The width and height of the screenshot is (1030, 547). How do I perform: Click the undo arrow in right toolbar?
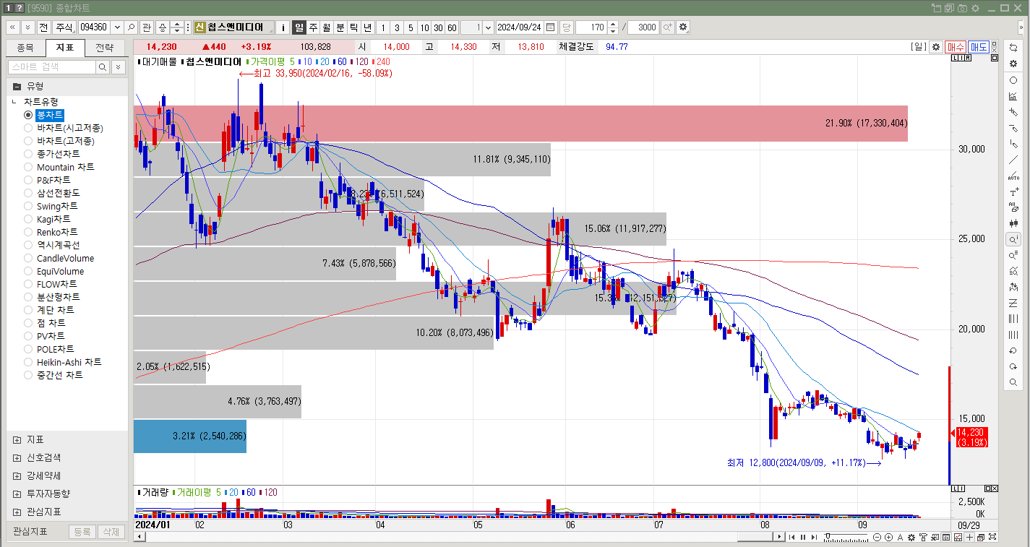(1013, 350)
